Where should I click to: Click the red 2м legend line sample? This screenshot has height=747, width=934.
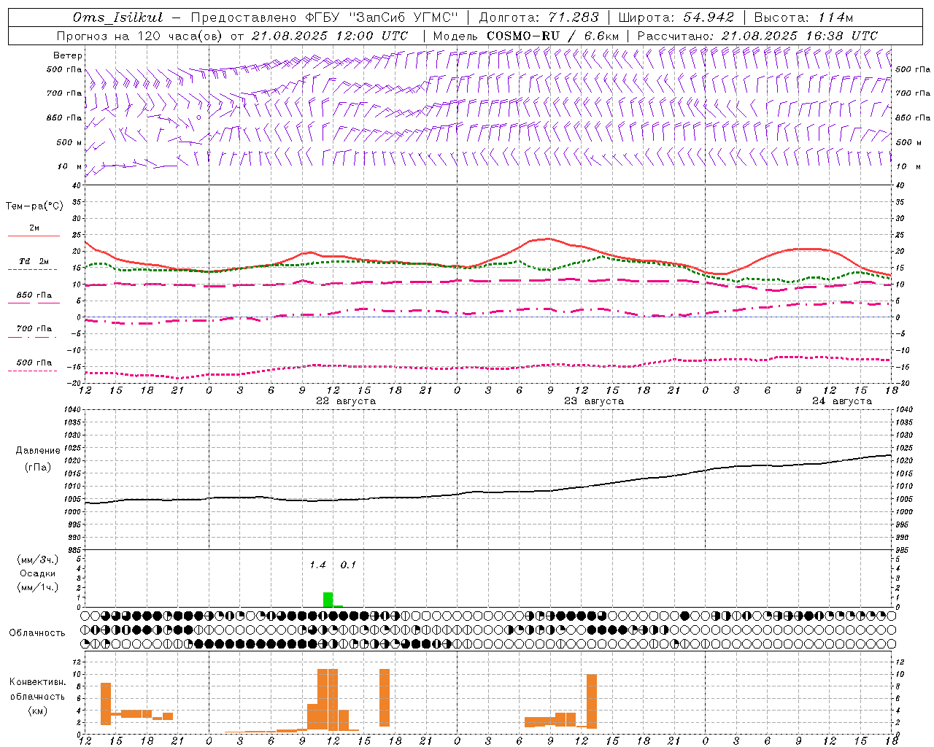coord(34,236)
